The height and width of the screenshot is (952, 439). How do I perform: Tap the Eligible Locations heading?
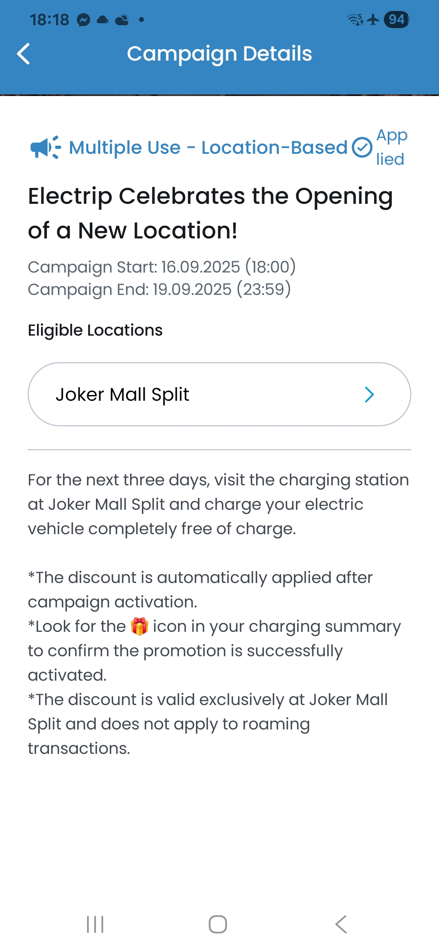click(x=95, y=330)
